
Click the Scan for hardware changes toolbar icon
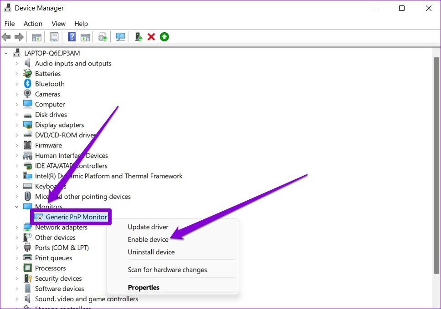(x=120, y=36)
